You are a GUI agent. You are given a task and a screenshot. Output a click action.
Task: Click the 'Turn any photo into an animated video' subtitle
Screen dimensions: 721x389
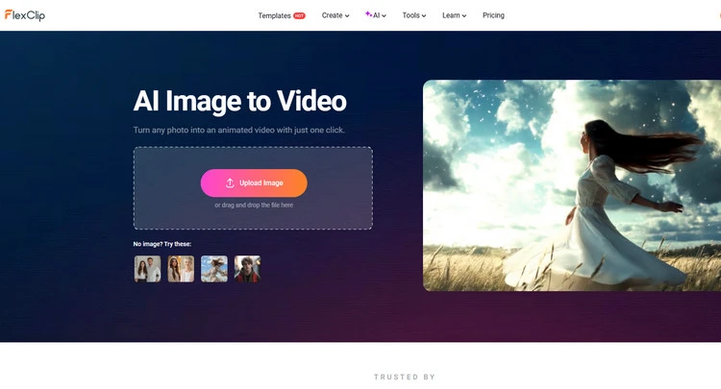(x=239, y=130)
